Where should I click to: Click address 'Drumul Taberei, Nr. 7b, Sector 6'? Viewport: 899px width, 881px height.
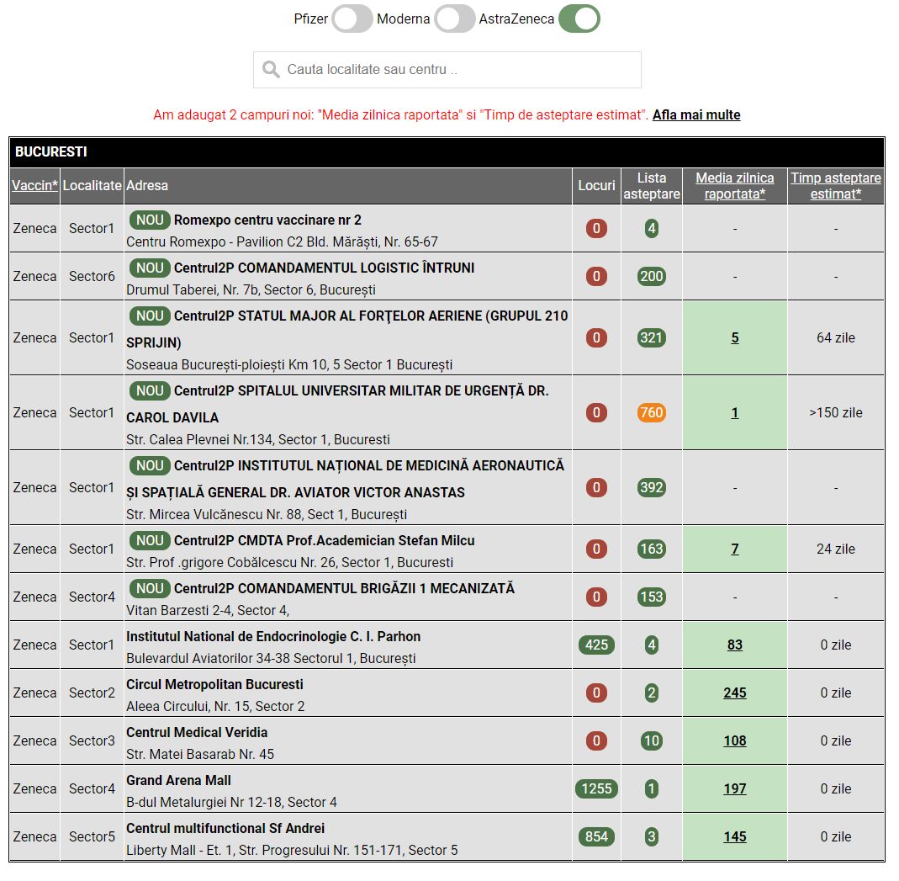point(251,290)
